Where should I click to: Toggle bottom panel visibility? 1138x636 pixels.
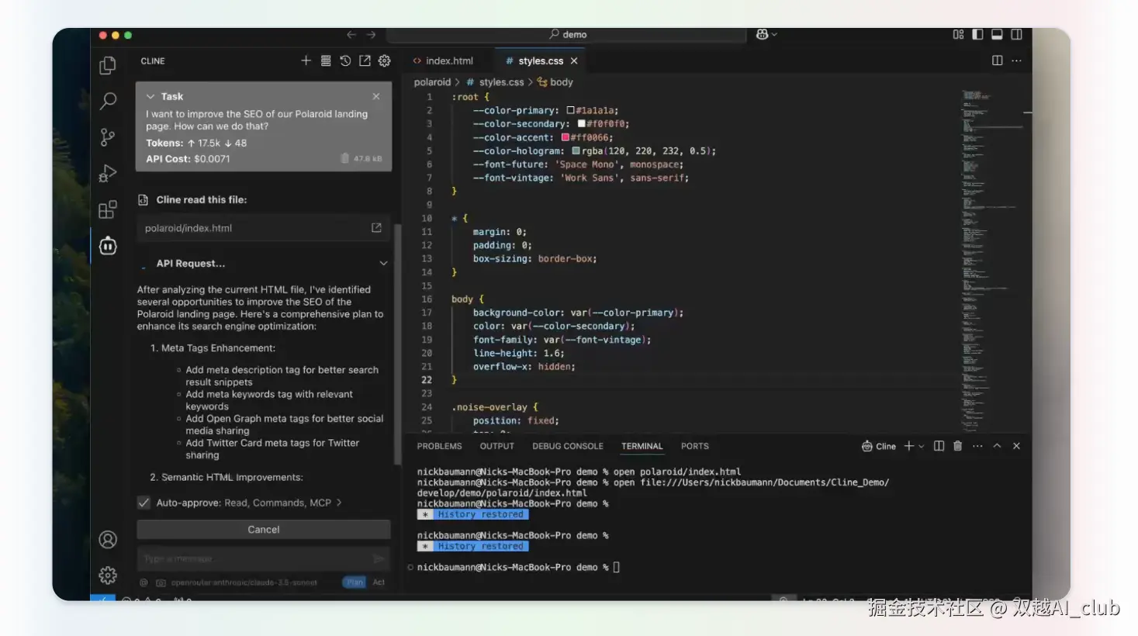[997, 34]
